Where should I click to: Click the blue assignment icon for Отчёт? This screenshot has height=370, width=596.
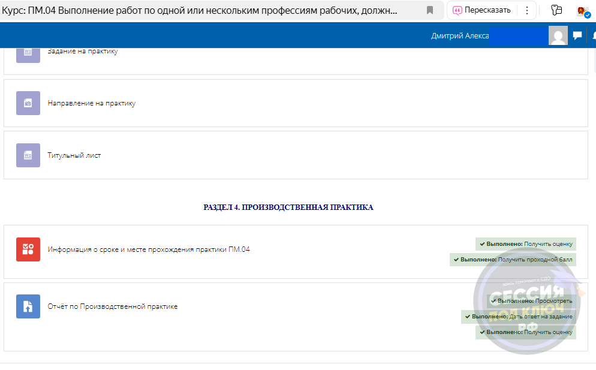(x=28, y=306)
